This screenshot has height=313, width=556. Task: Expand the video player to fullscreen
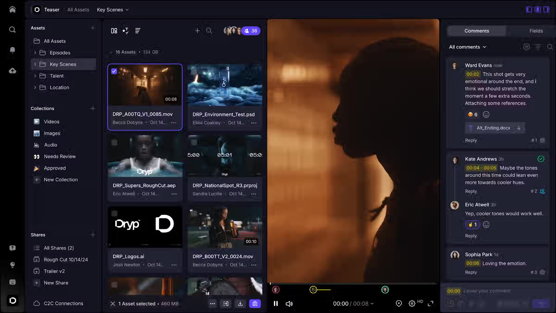(x=431, y=303)
